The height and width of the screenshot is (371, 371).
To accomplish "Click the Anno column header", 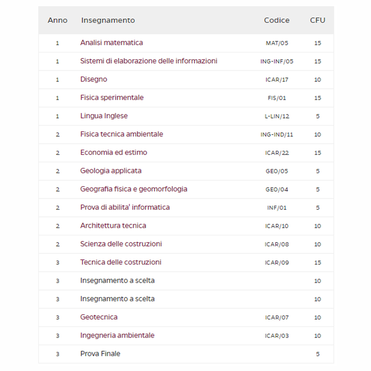I will (x=58, y=20).
